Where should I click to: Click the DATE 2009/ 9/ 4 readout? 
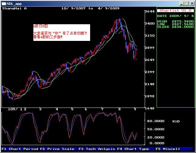(x=175, y=16)
